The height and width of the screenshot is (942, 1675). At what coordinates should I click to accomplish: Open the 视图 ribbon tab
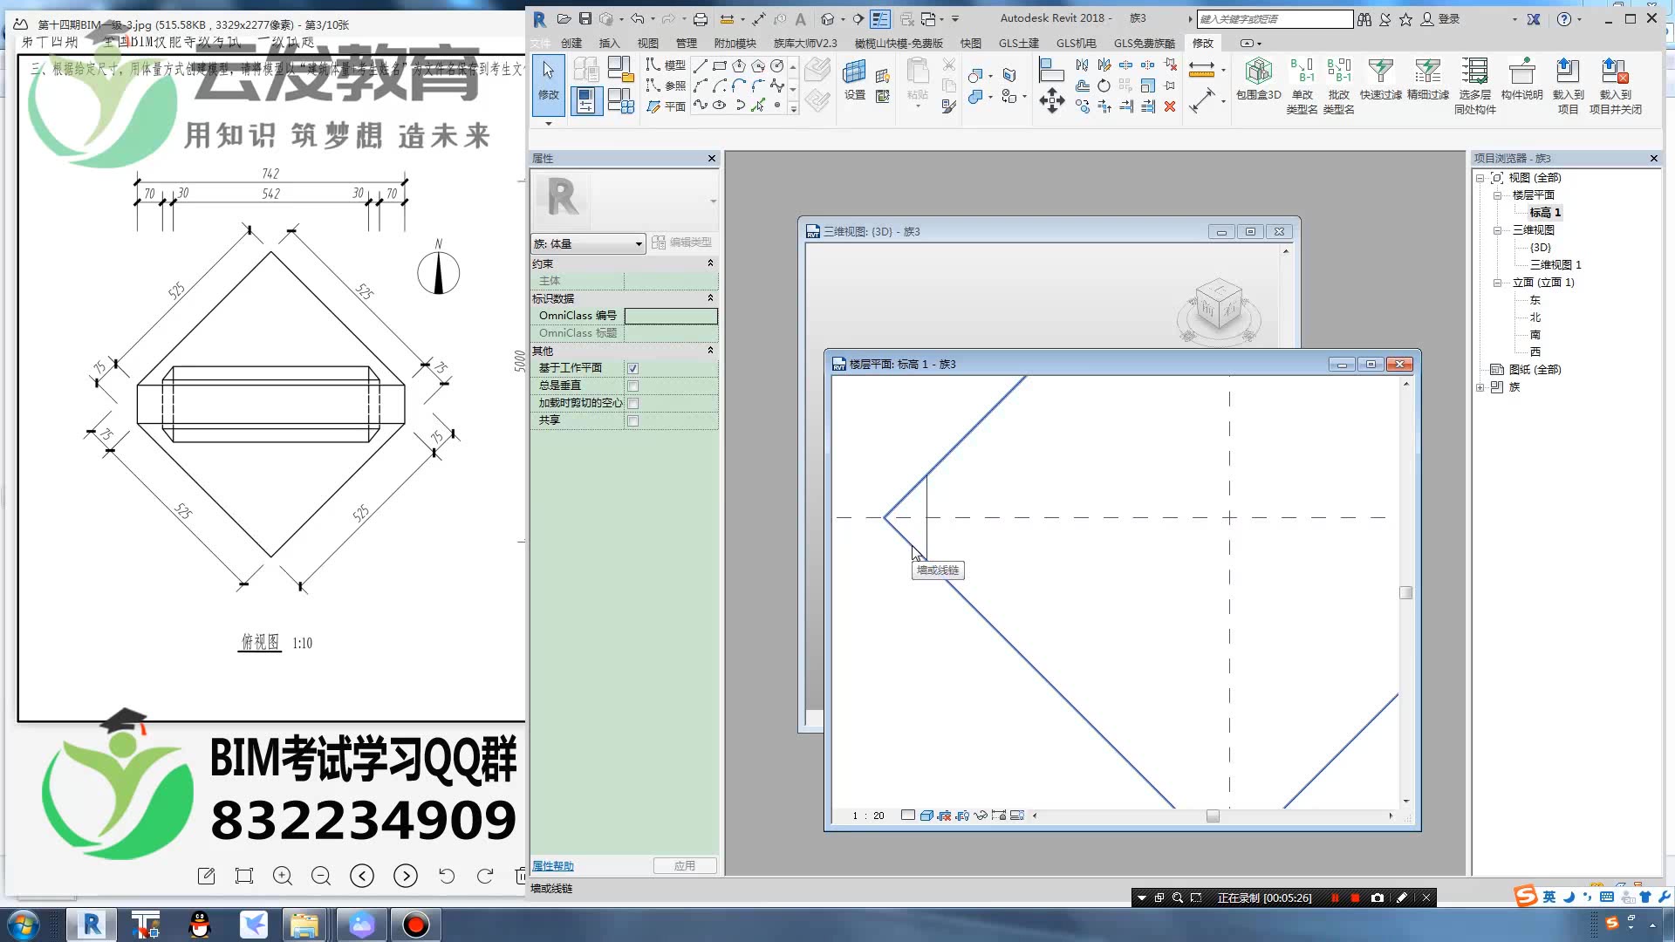(x=647, y=43)
